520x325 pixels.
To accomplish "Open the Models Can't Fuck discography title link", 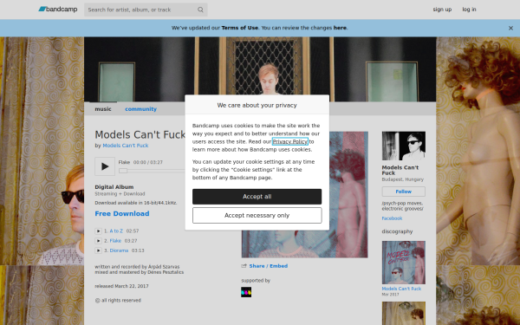I will click(x=401, y=289).
